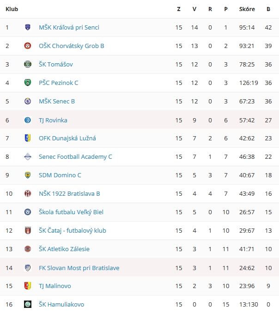Click the B points column header
The width and height of the screenshot is (279, 313).
click(268, 9)
